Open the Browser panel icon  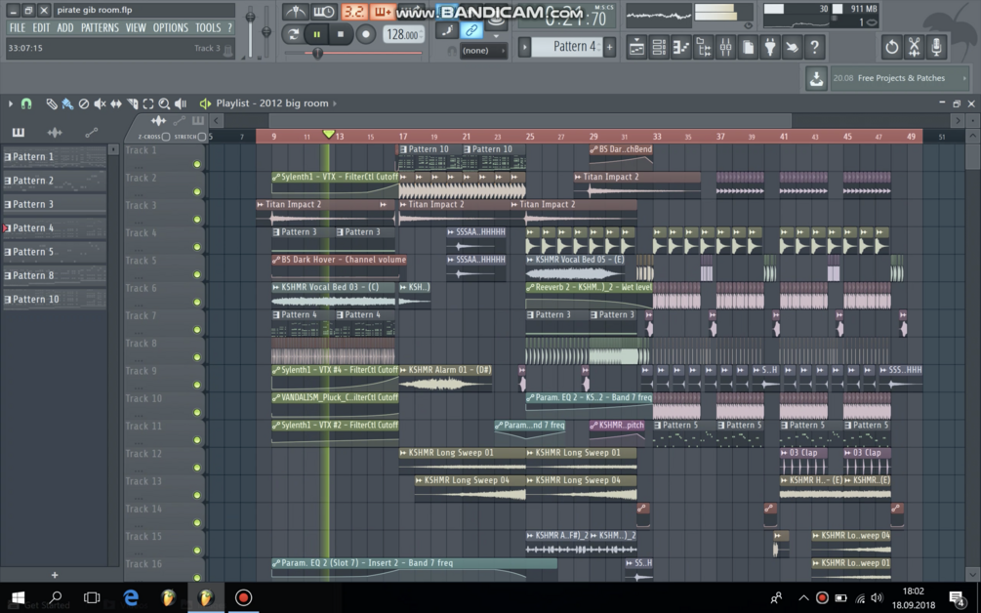(x=704, y=46)
